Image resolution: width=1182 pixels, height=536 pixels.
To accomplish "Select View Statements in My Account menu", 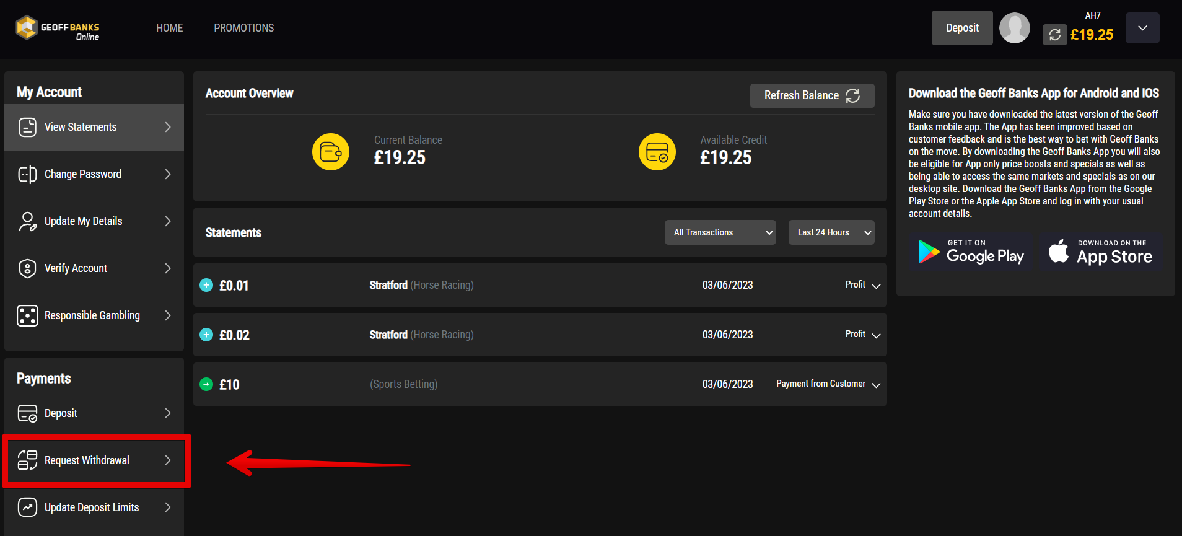I will click(x=94, y=127).
